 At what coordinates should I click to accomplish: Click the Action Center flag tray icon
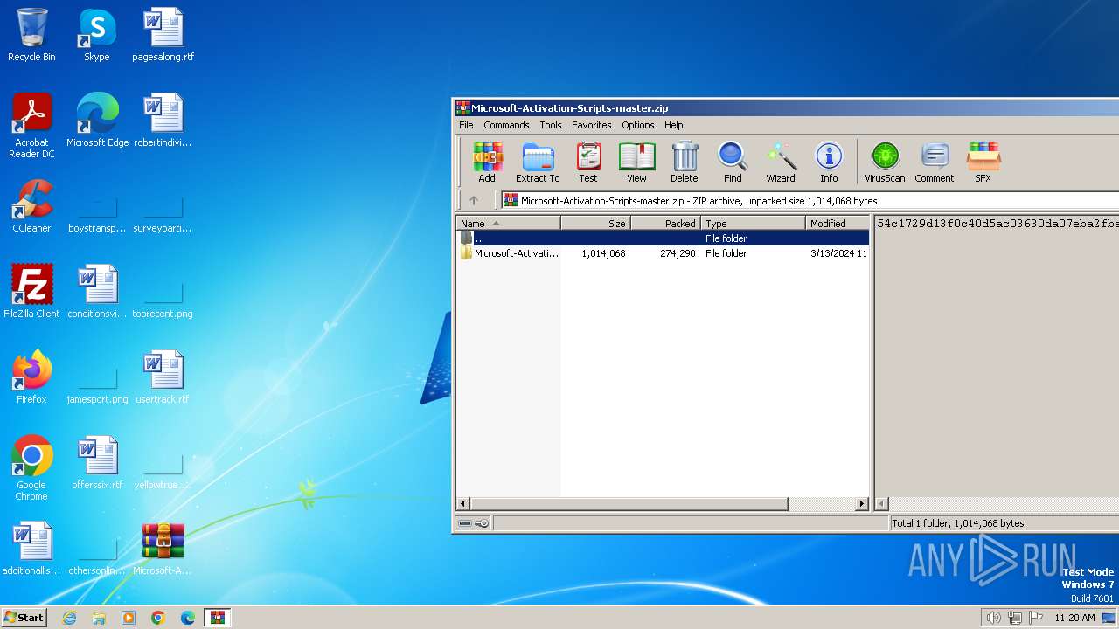[x=1036, y=618]
